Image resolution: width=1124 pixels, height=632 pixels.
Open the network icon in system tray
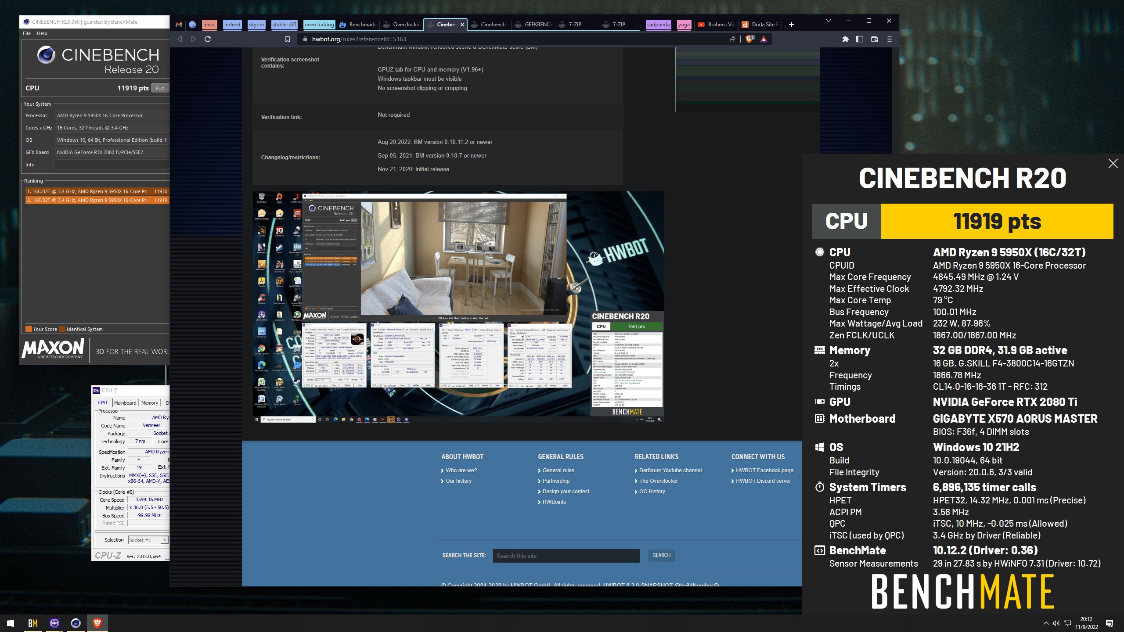point(1067,623)
